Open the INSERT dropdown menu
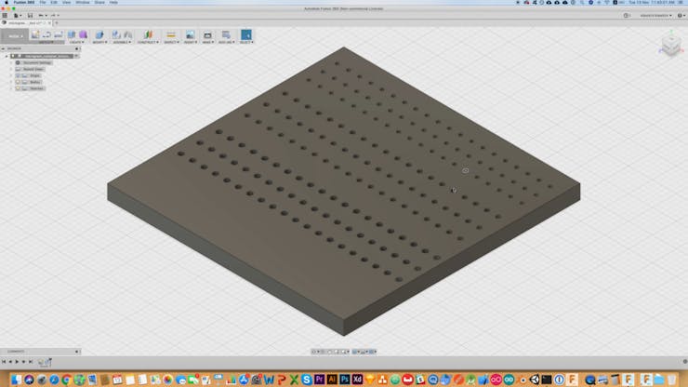688x387 pixels. click(x=190, y=42)
